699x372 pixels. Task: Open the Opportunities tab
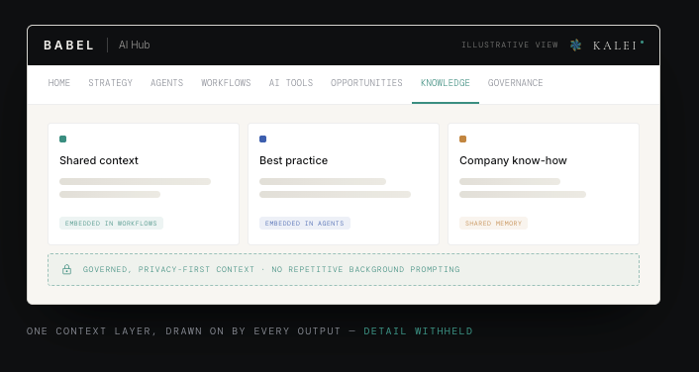click(366, 83)
